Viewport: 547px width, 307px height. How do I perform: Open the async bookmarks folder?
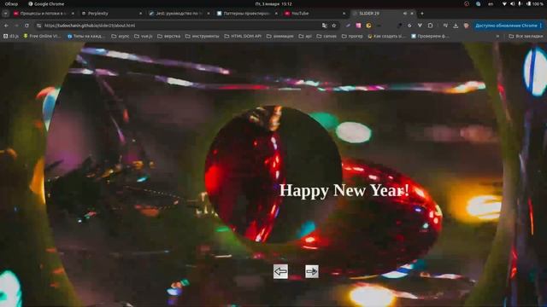(x=121, y=36)
